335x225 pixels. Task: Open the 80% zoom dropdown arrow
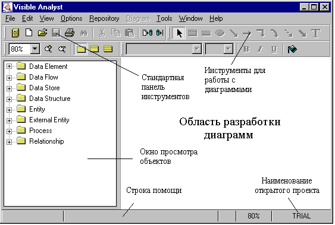(x=35, y=49)
